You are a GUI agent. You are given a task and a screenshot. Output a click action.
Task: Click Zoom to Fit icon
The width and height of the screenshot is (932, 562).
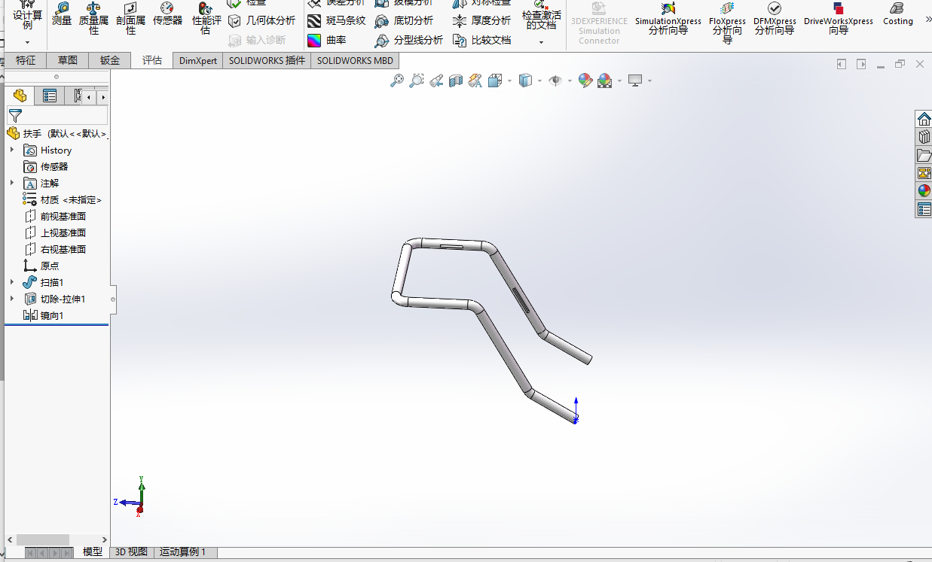tap(397, 81)
